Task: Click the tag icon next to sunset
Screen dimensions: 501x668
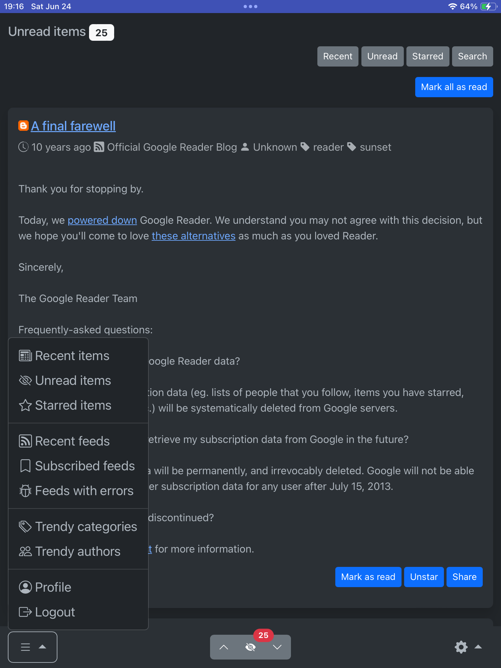Action: [x=352, y=147]
